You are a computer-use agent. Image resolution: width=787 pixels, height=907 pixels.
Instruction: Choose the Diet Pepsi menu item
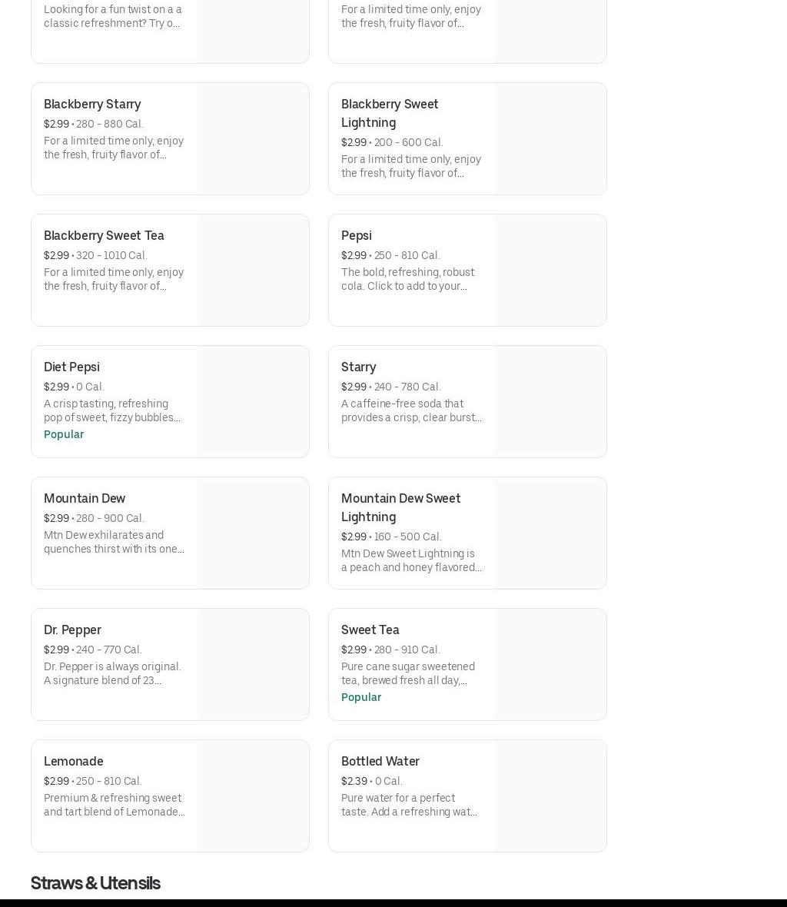tap(71, 367)
